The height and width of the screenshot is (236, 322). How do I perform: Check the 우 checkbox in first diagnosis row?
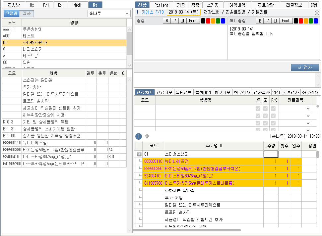click(258, 109)
